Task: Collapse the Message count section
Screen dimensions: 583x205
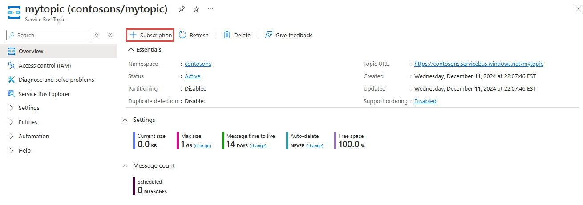Action: [x=125, y=166]
